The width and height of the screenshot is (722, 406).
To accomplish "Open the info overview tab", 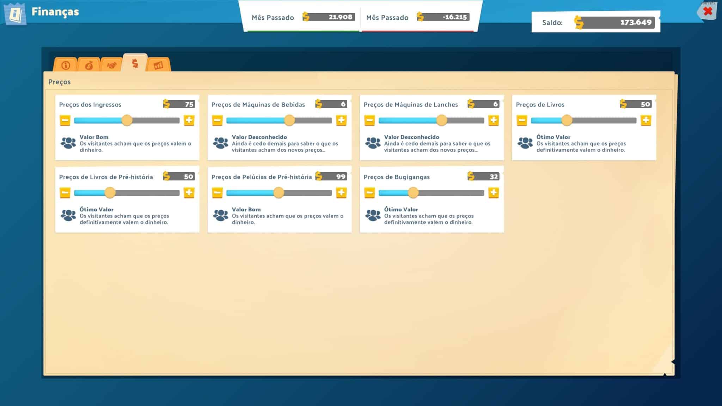I will pos(66,65).
